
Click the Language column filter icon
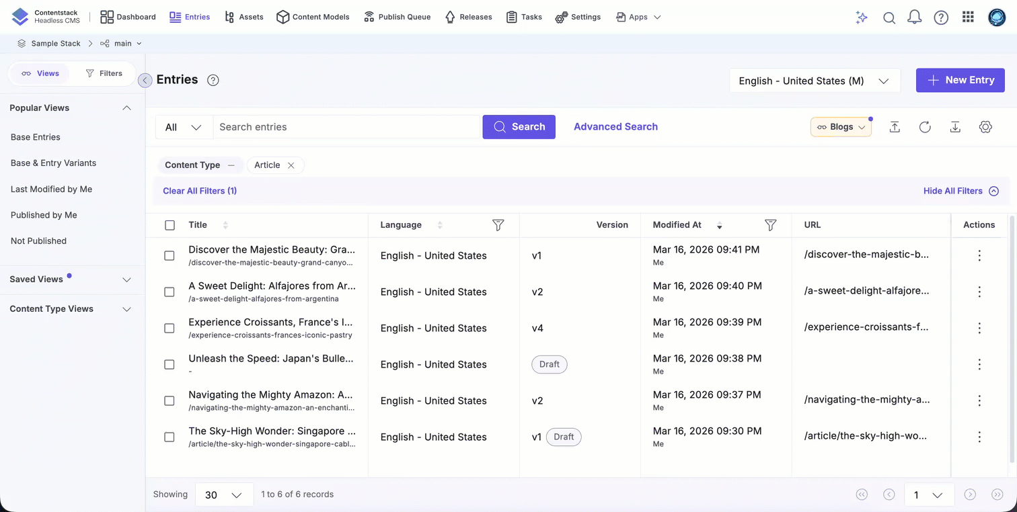coord(498,225)
